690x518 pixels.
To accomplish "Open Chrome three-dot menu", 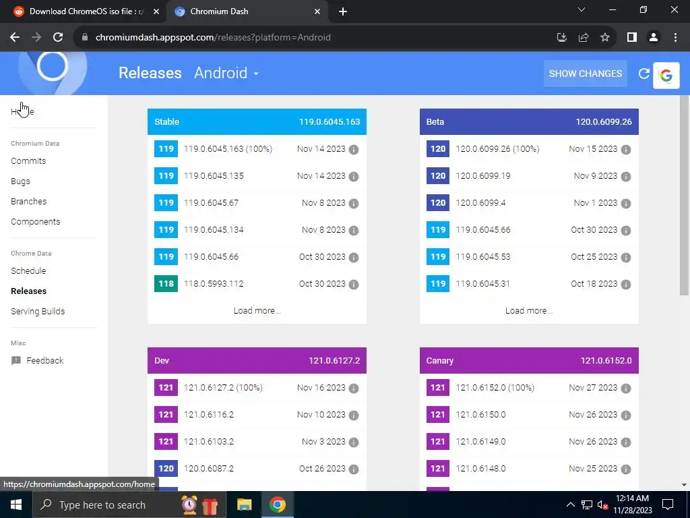I will (x=675, y=38).
